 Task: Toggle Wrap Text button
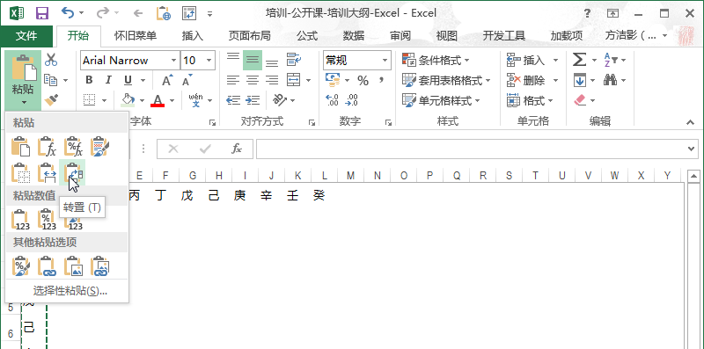(x=294, y=59)
